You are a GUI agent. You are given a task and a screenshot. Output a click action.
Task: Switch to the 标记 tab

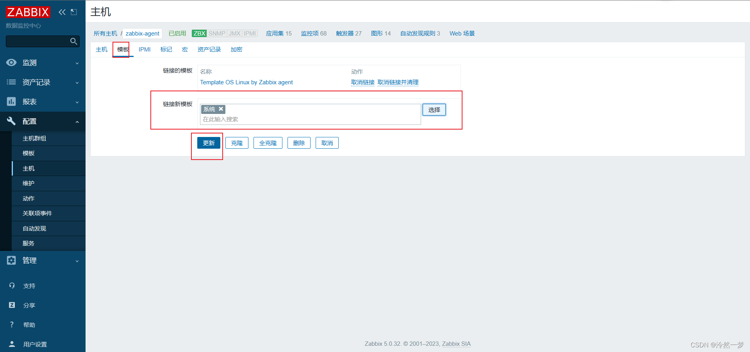click(166, 50)
